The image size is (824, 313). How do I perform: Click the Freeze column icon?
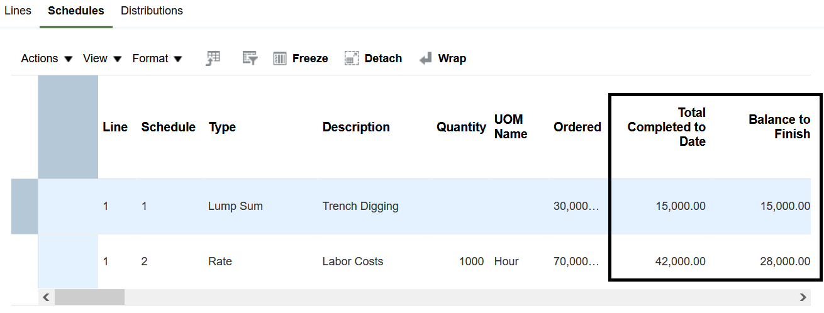click(x=280, y=58)
